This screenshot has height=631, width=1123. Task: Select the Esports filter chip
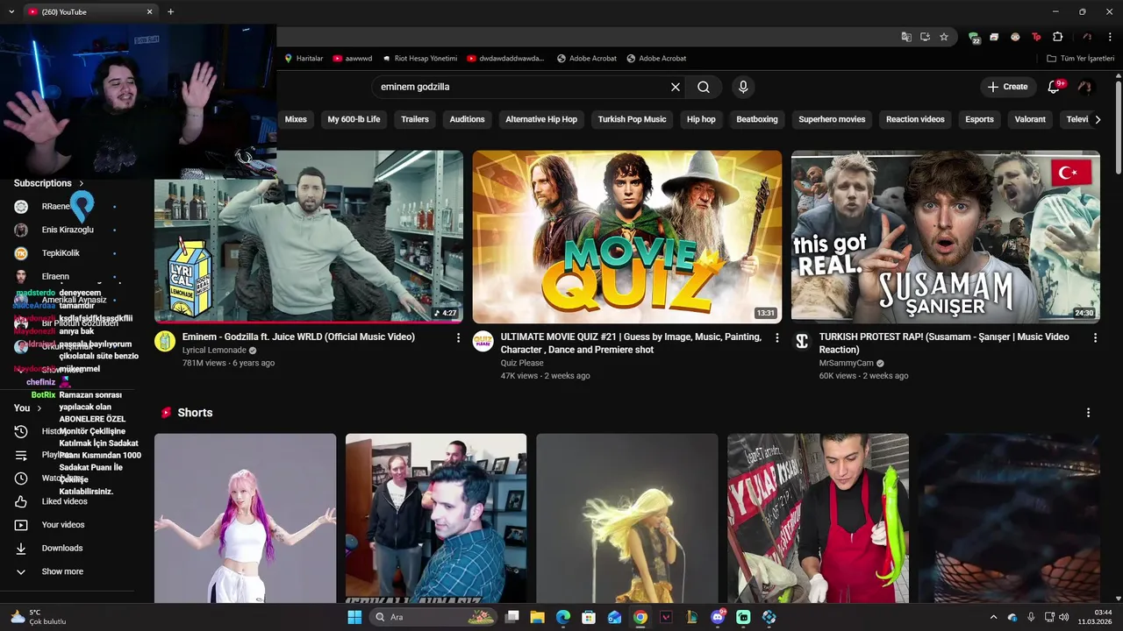tap(979, 119)
